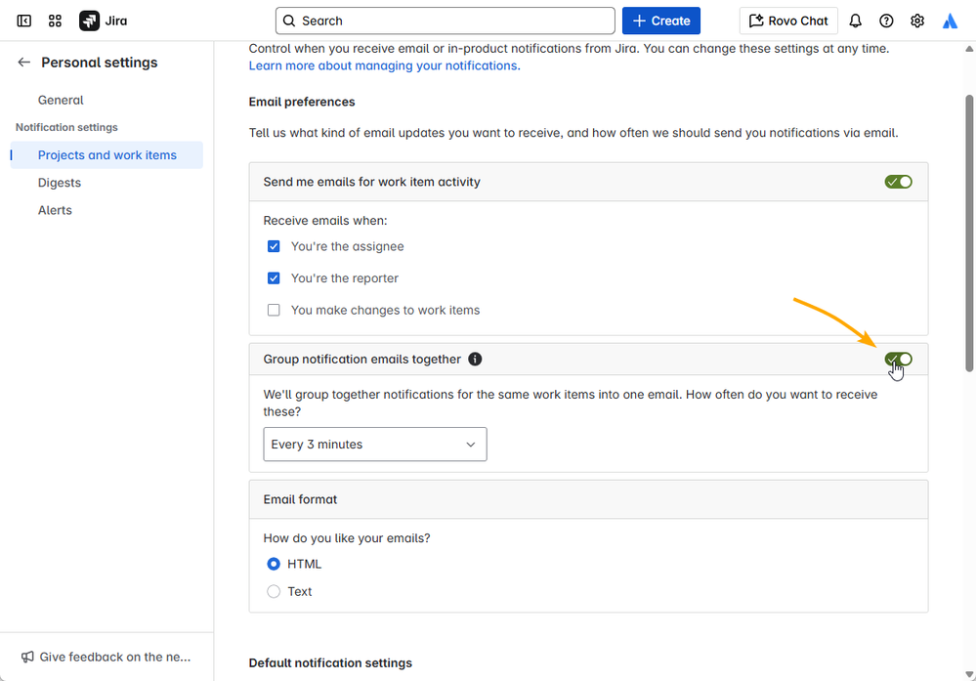Screen dimensions: 976x681
Task: Open the Digests settings page
Action: [60, 183]
